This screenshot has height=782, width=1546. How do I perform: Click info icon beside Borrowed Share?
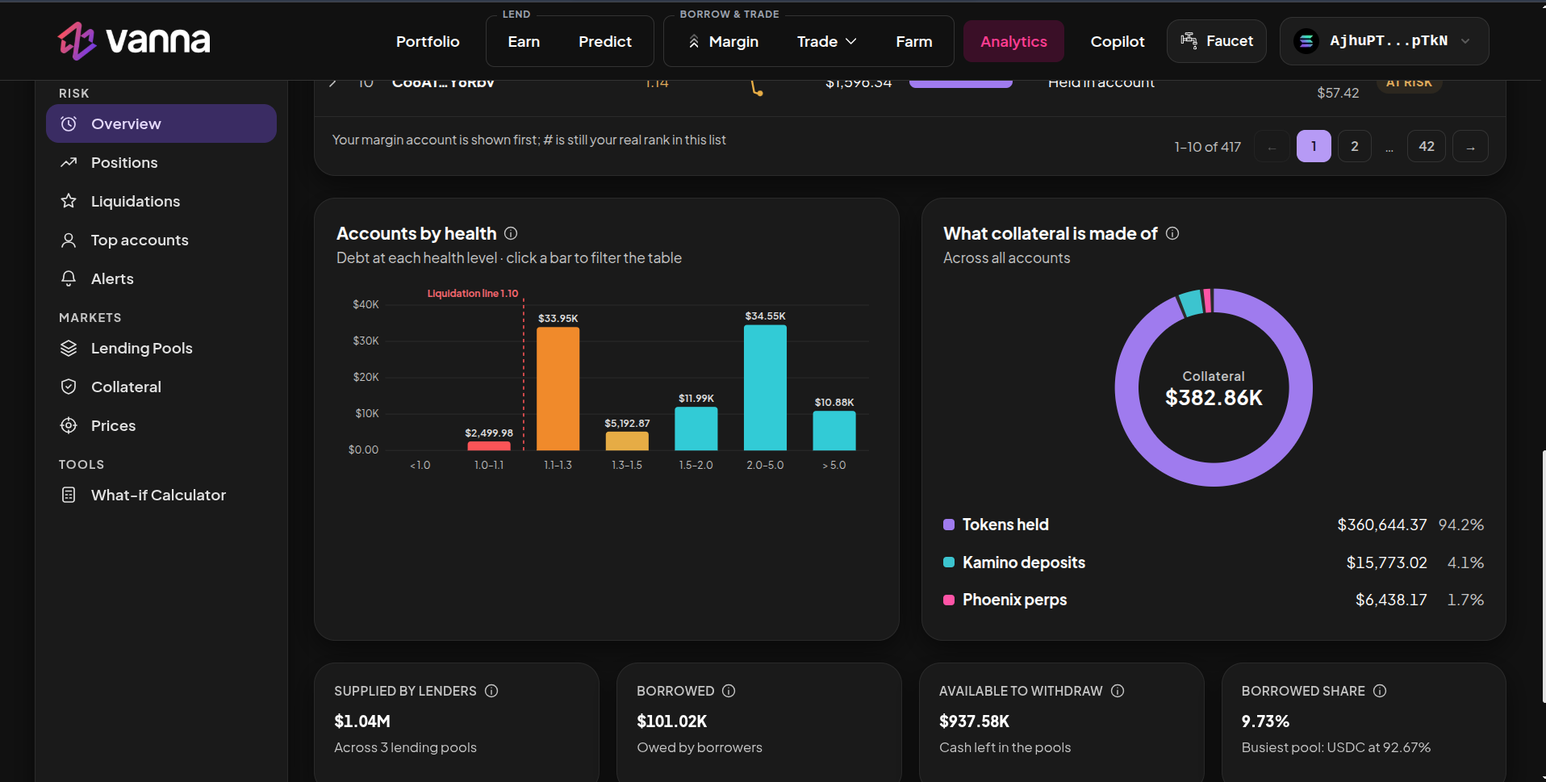tap(1380, 691)
